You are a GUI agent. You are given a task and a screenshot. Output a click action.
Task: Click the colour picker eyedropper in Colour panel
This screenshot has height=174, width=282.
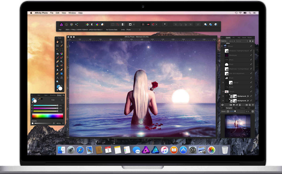(x=39, y=99)
